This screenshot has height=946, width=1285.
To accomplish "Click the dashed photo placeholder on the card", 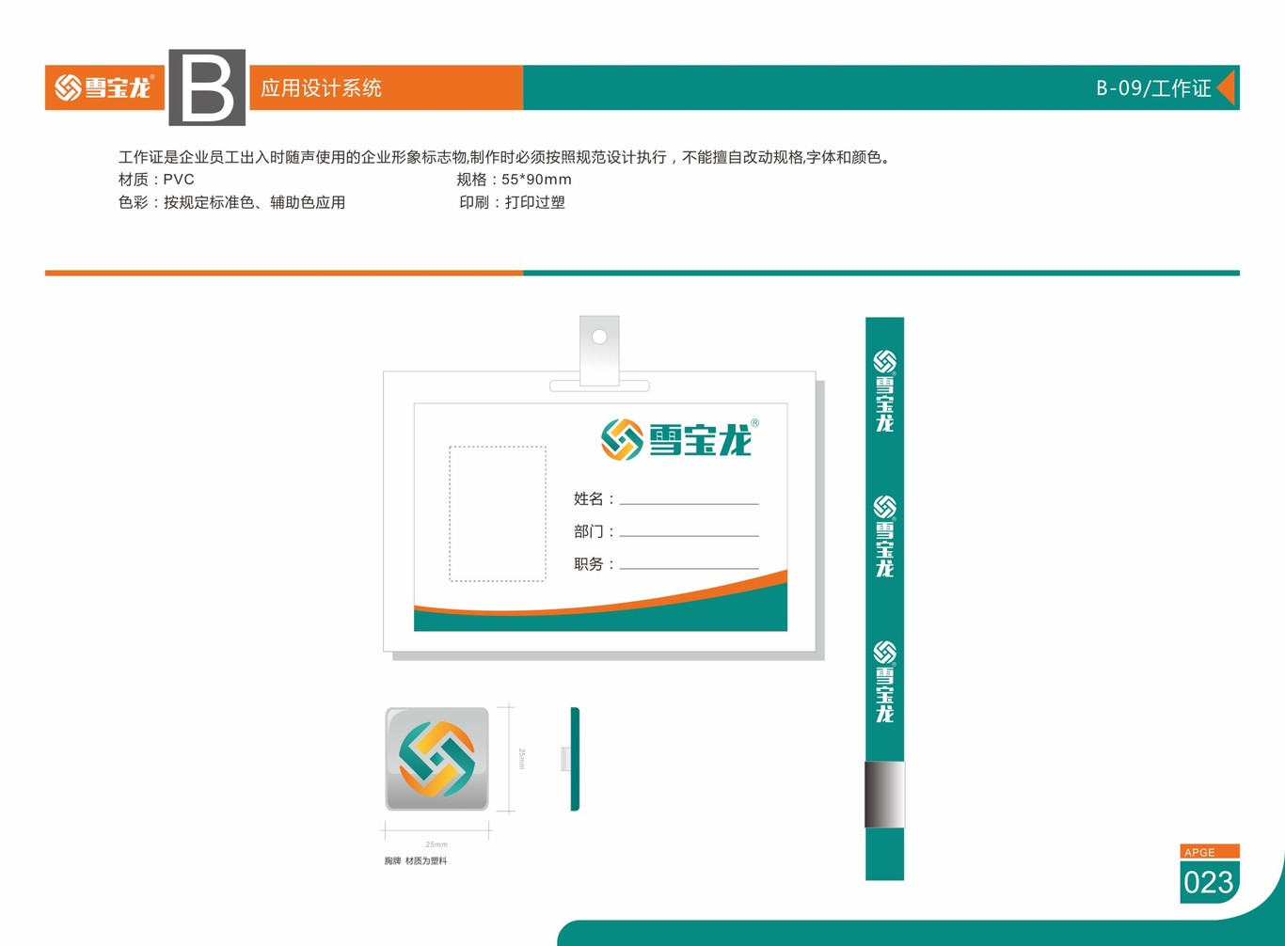I will [x=498, y=513].
